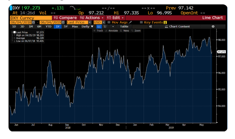The width and height of the screenshot is (235, 139).
Task: Enable the Key Events checkbox
Action: click(141, 22)
